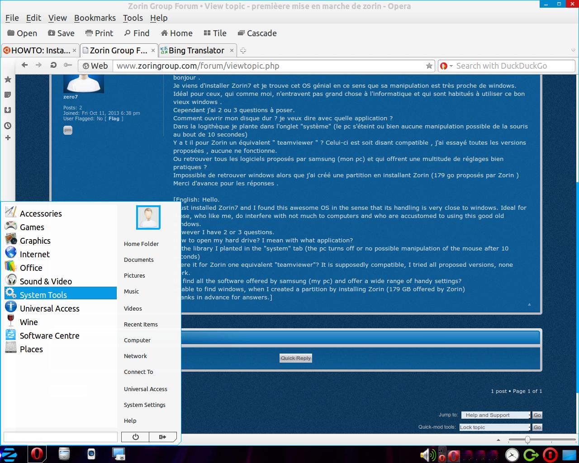Screen dimensions: 579x463
Task: Click the volume speaker in system tray
Action: [x=425, y=455]
